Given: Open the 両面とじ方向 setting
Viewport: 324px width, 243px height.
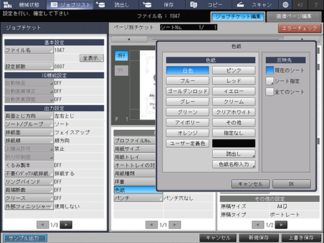Looking at the screenshot, I should click(x=29, y=116).
